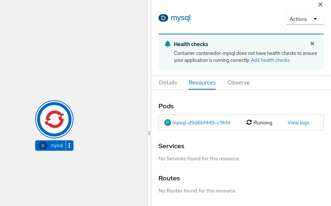Dismiss the Health checks alert

(x=312, y=44)
